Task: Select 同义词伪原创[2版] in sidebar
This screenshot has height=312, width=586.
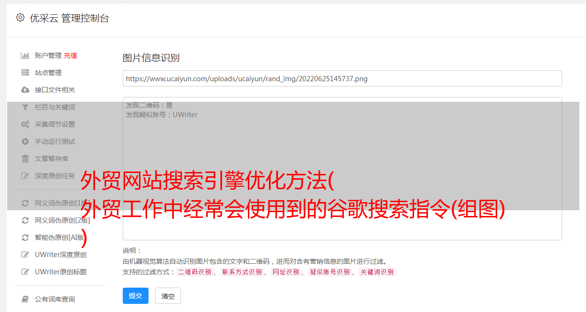Action: tap(62, 220)
